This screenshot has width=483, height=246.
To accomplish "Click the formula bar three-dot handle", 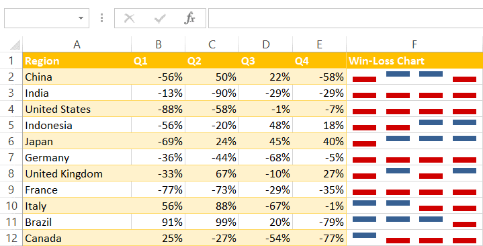I will (x=101, y=18).
